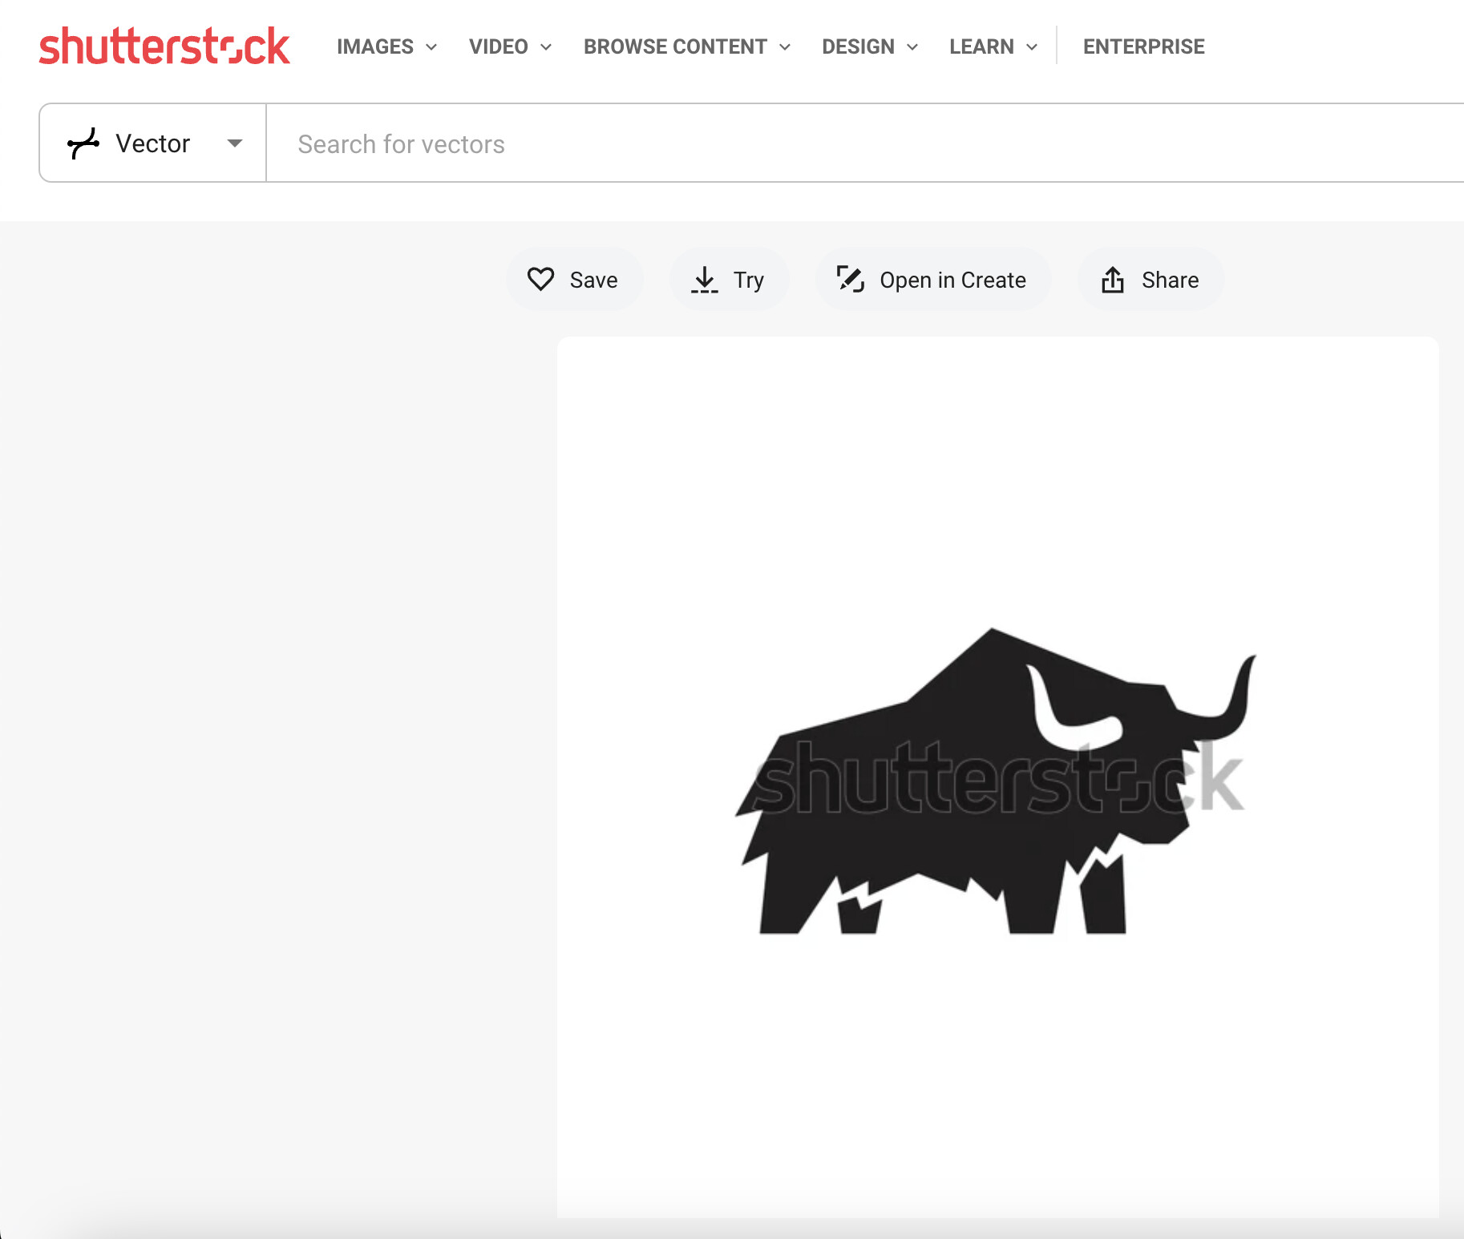Screen dimensions: 1464x1239
Task: Open the Vector search type dropdown arrow
Action: pyautogui.click(x=234, y=143)
